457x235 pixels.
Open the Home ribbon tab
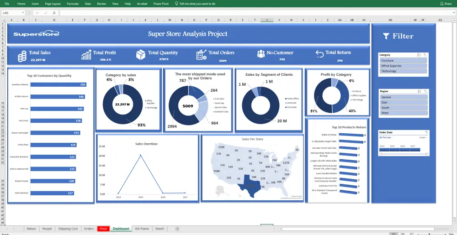pos(21,4)
